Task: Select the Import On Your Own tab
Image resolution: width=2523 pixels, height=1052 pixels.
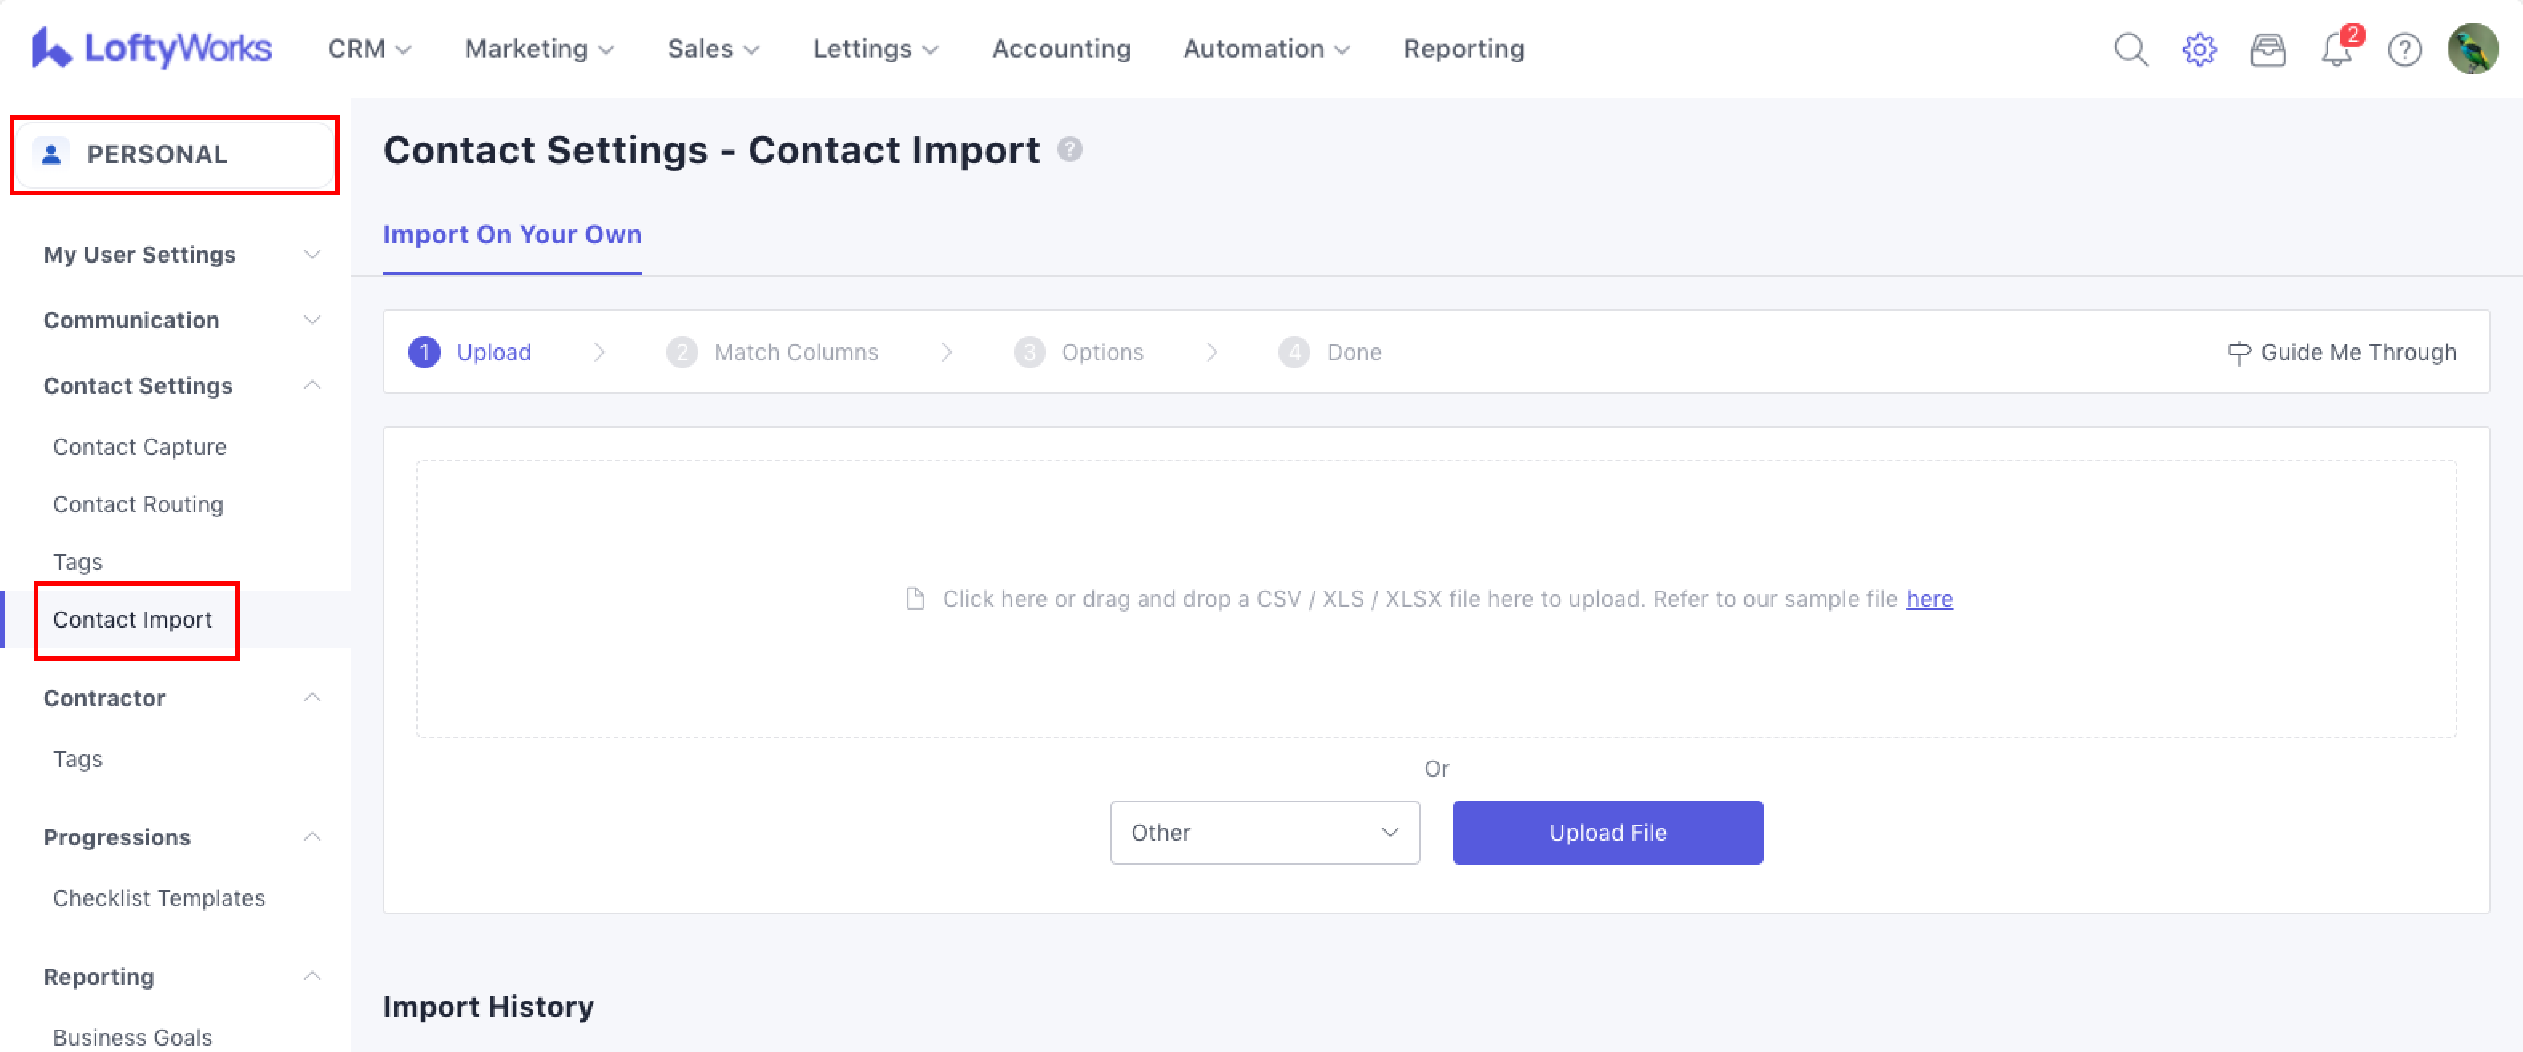Action: (513, 235)
